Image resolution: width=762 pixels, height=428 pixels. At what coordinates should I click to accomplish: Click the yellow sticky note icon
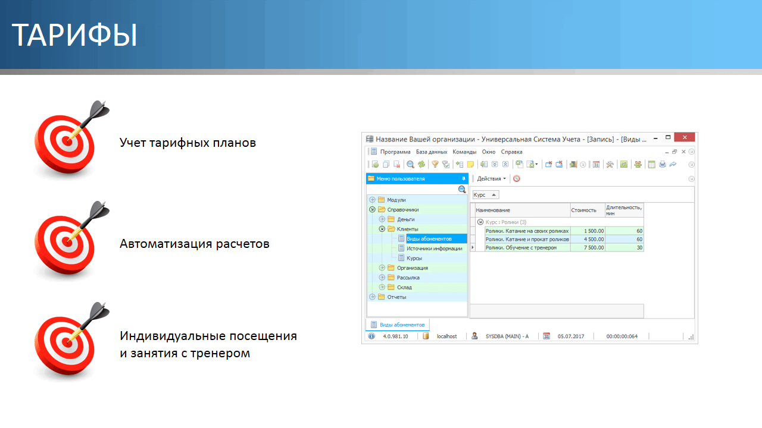point(470,165)
